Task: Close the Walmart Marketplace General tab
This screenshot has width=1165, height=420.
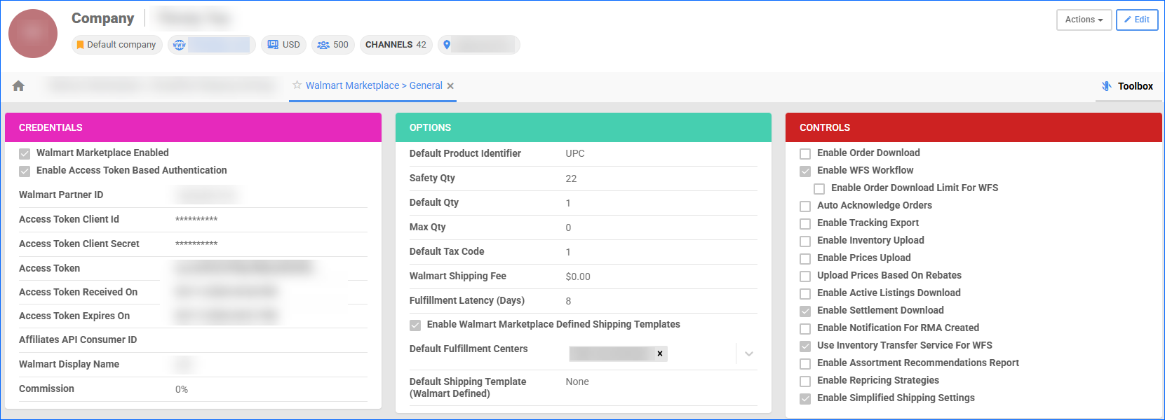Action: click(450, 86)
